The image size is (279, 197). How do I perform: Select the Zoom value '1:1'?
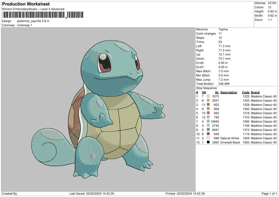[270, 20]
